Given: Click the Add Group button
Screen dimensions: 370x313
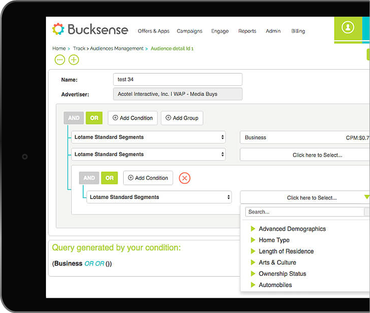Looking at the screenshot, I should [182, 118].
